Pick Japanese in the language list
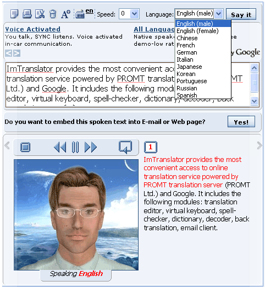The image size is (265, 287). (203, 67)
